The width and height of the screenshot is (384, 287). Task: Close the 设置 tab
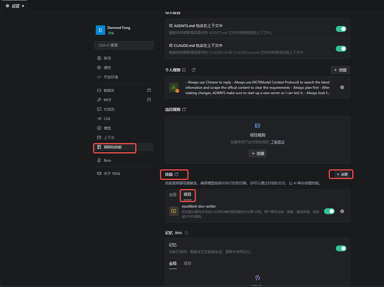pos(23,6)
